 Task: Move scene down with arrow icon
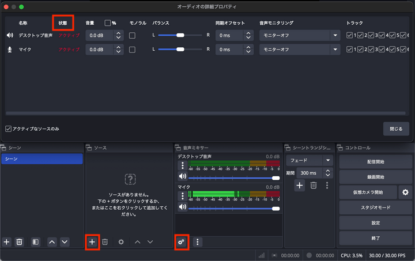(65, 241)
